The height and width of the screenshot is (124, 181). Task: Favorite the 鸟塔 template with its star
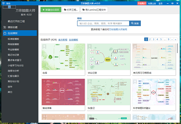[44, 47]
